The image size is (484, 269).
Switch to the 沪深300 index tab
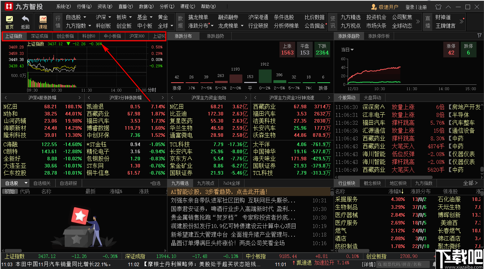click(137, 36)
